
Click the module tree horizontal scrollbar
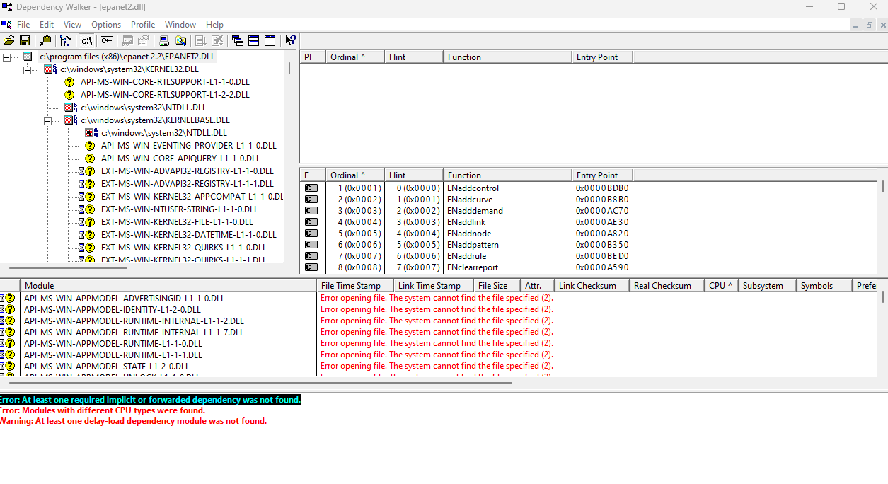click(68, 269)
